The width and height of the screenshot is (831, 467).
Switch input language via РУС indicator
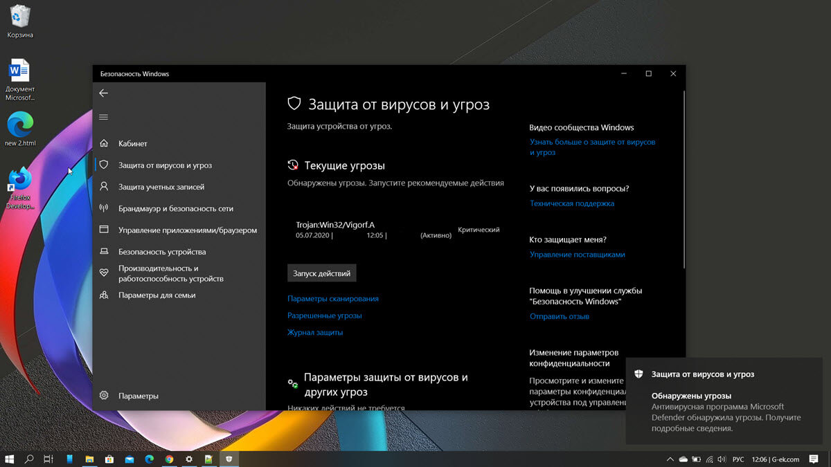[738, 459]
